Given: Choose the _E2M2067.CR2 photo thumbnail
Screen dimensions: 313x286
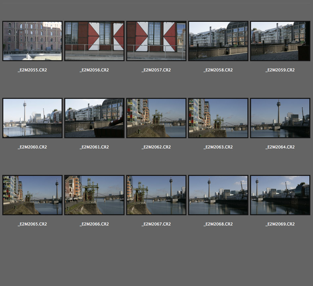Looking at the screenshot, I should pos(156,195).
